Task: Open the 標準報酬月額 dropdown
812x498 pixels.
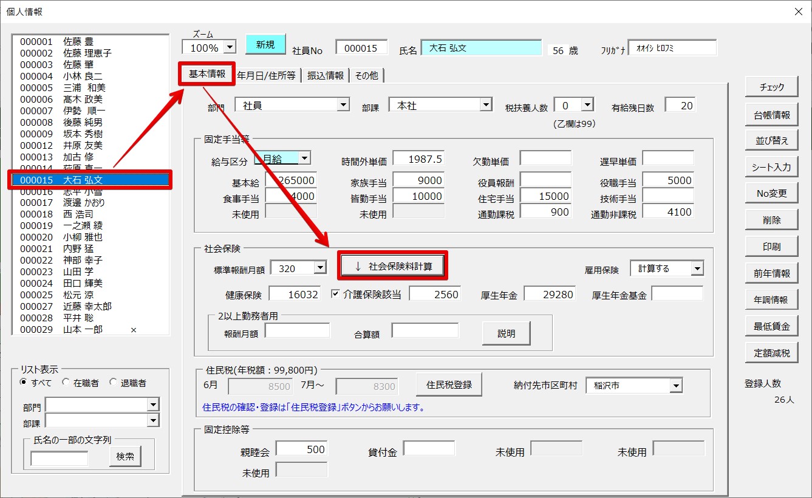Action: [320, 268]
